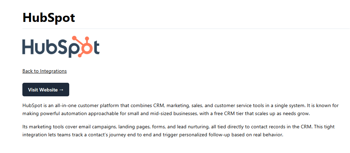Click the divider line beneath the heading

pyautogui.click(x=186, y=29)
